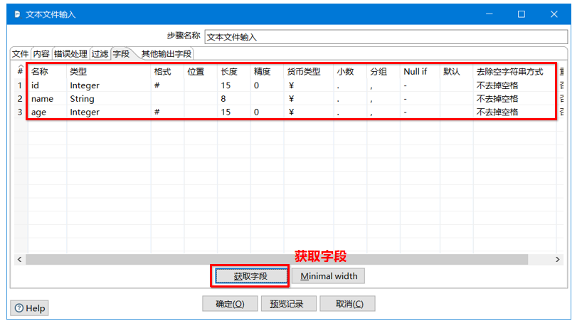Click the 分组 column header
Screen dimensions: 582x326
pyautogui.click(x=383, y=71)
